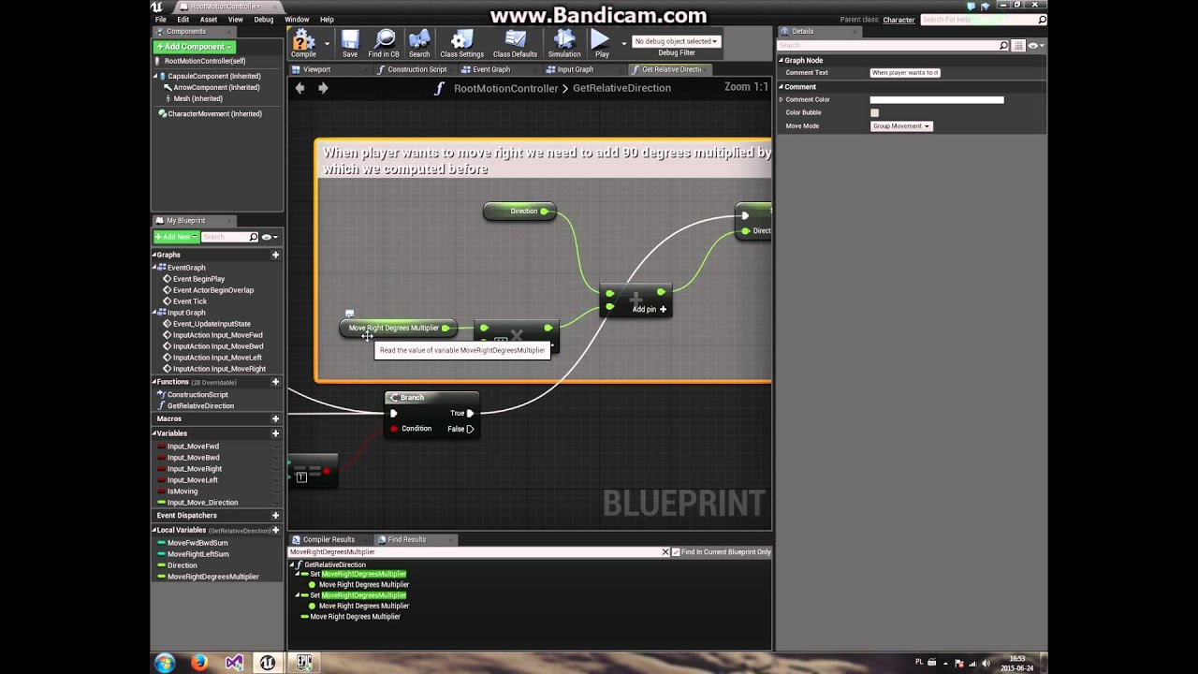Image resolution: width=1198 pixels, height=674 pixels.
Task: Click the Add pin plus on the add node
Action: (x=663, y=309)
